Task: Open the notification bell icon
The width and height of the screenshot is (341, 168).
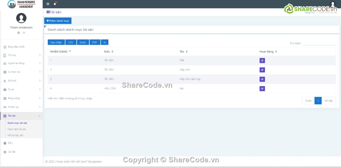Action: tap(55, 4)
